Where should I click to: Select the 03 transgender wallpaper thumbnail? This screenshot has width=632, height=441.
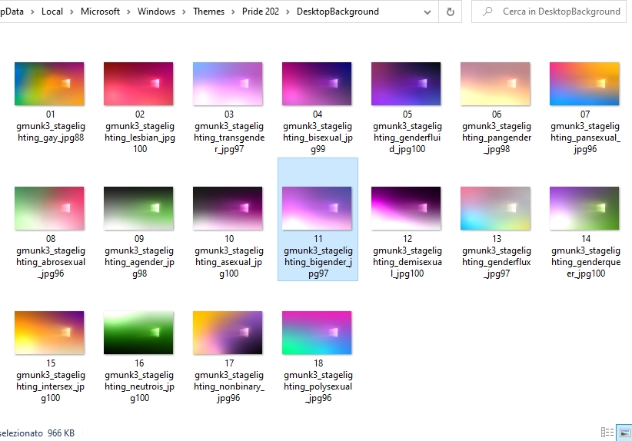[x=228, y=84]
